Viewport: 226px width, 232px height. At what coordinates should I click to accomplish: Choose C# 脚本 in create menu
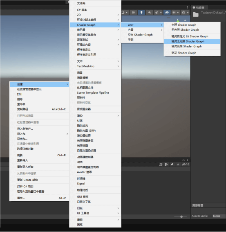(x=95, y=10)
